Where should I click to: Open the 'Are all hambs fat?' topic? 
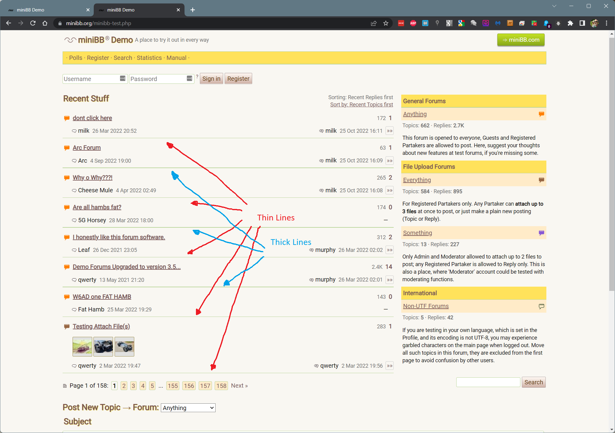pyautogui.click(x=97, y=207)
